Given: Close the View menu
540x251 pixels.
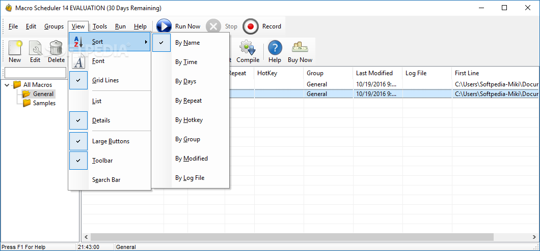Looking at the screenshot, I should 78,26.
